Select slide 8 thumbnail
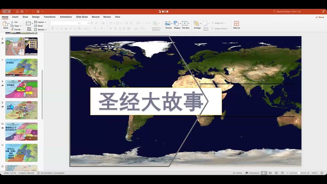 (21, 89)
